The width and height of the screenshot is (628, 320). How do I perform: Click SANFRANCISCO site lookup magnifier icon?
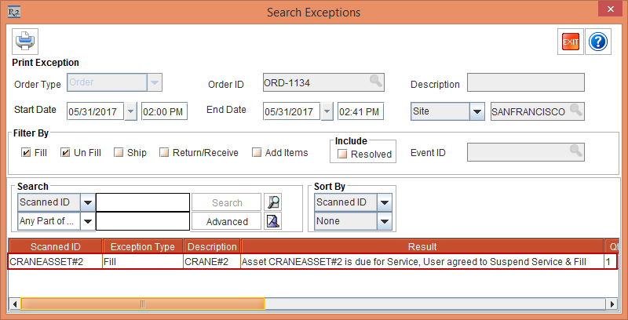(576, 111)
